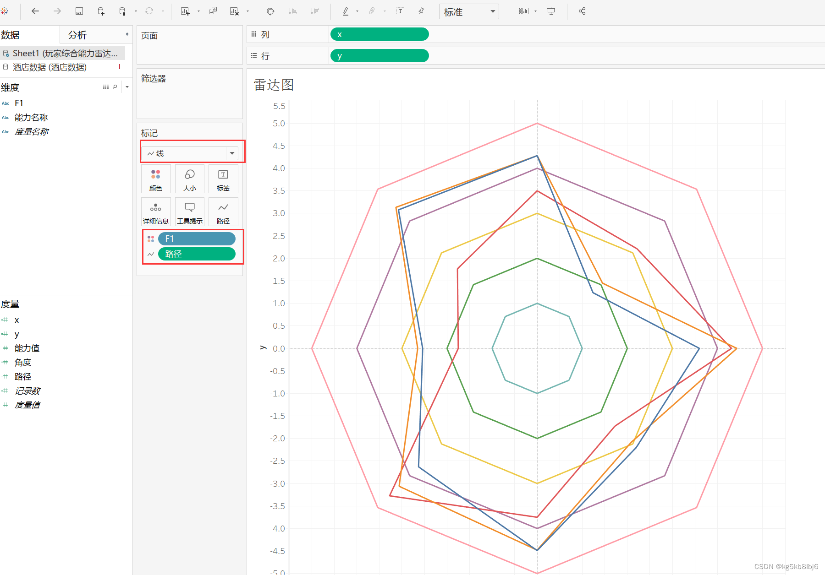Select the 角度 measure field
The height and width of the screenshot is (575, 825).
tap(23, 362)
